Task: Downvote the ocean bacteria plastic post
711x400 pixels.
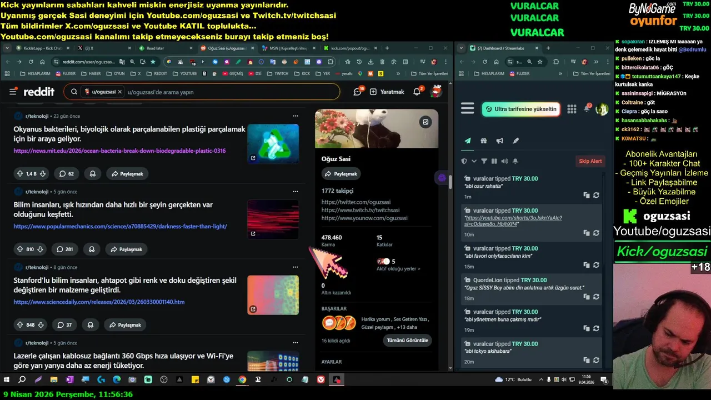Action: click(42, 174)
